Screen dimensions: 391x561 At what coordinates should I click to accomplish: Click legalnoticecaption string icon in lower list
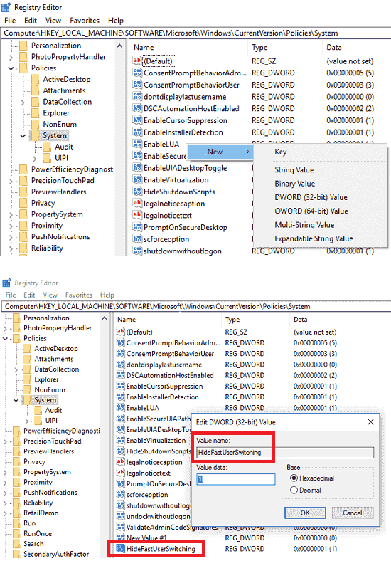[x=121, y=462]
